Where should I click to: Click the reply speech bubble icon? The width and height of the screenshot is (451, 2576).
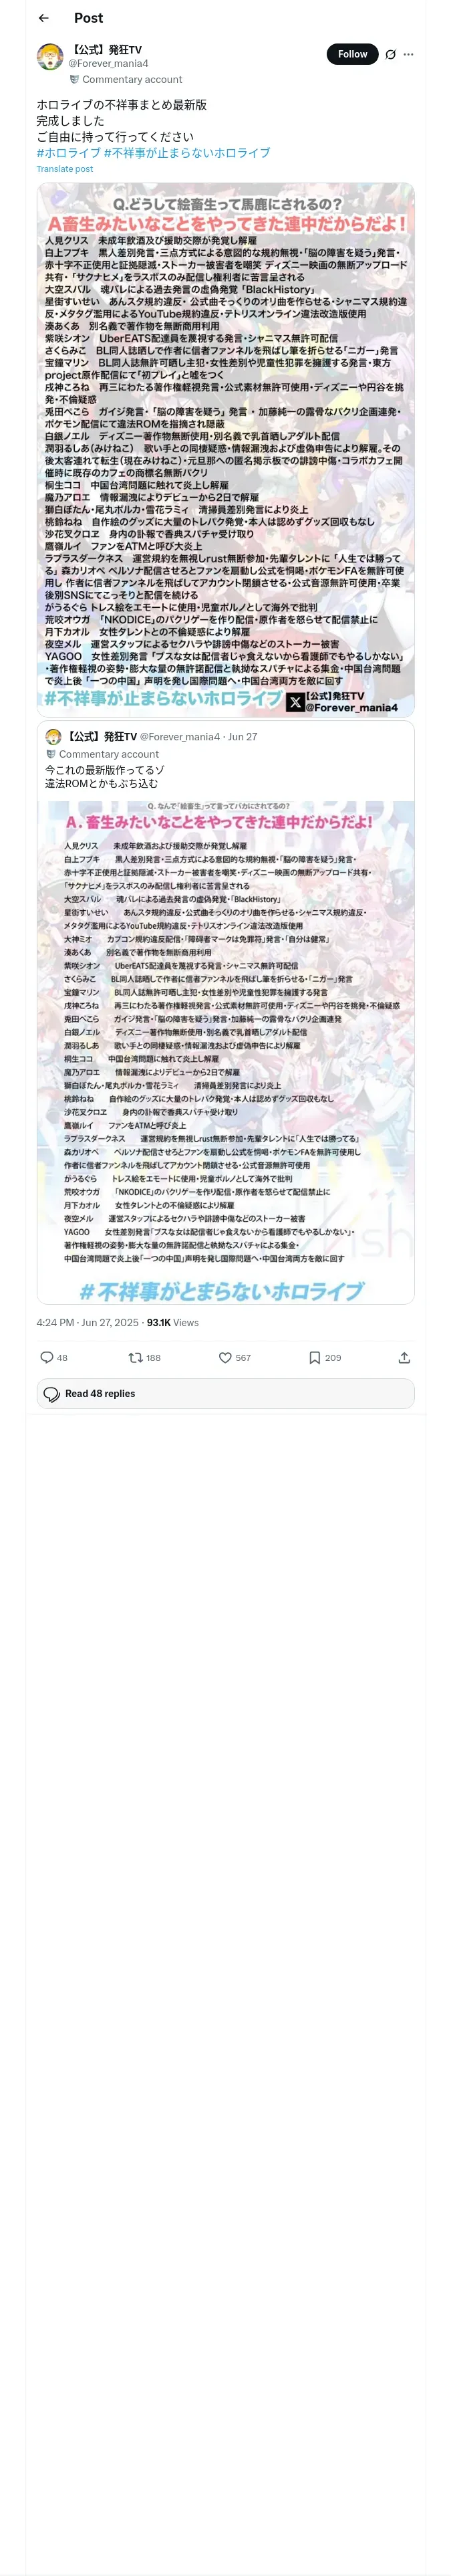46,1357
